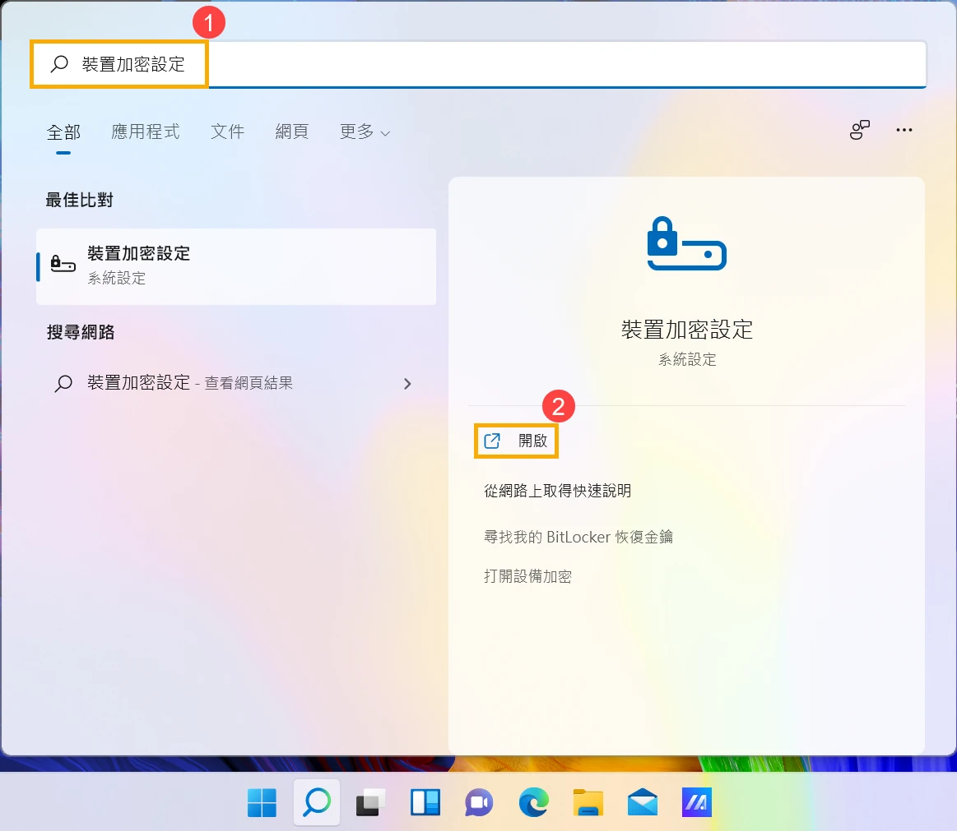Expand the 更多 dropdown

365,131
